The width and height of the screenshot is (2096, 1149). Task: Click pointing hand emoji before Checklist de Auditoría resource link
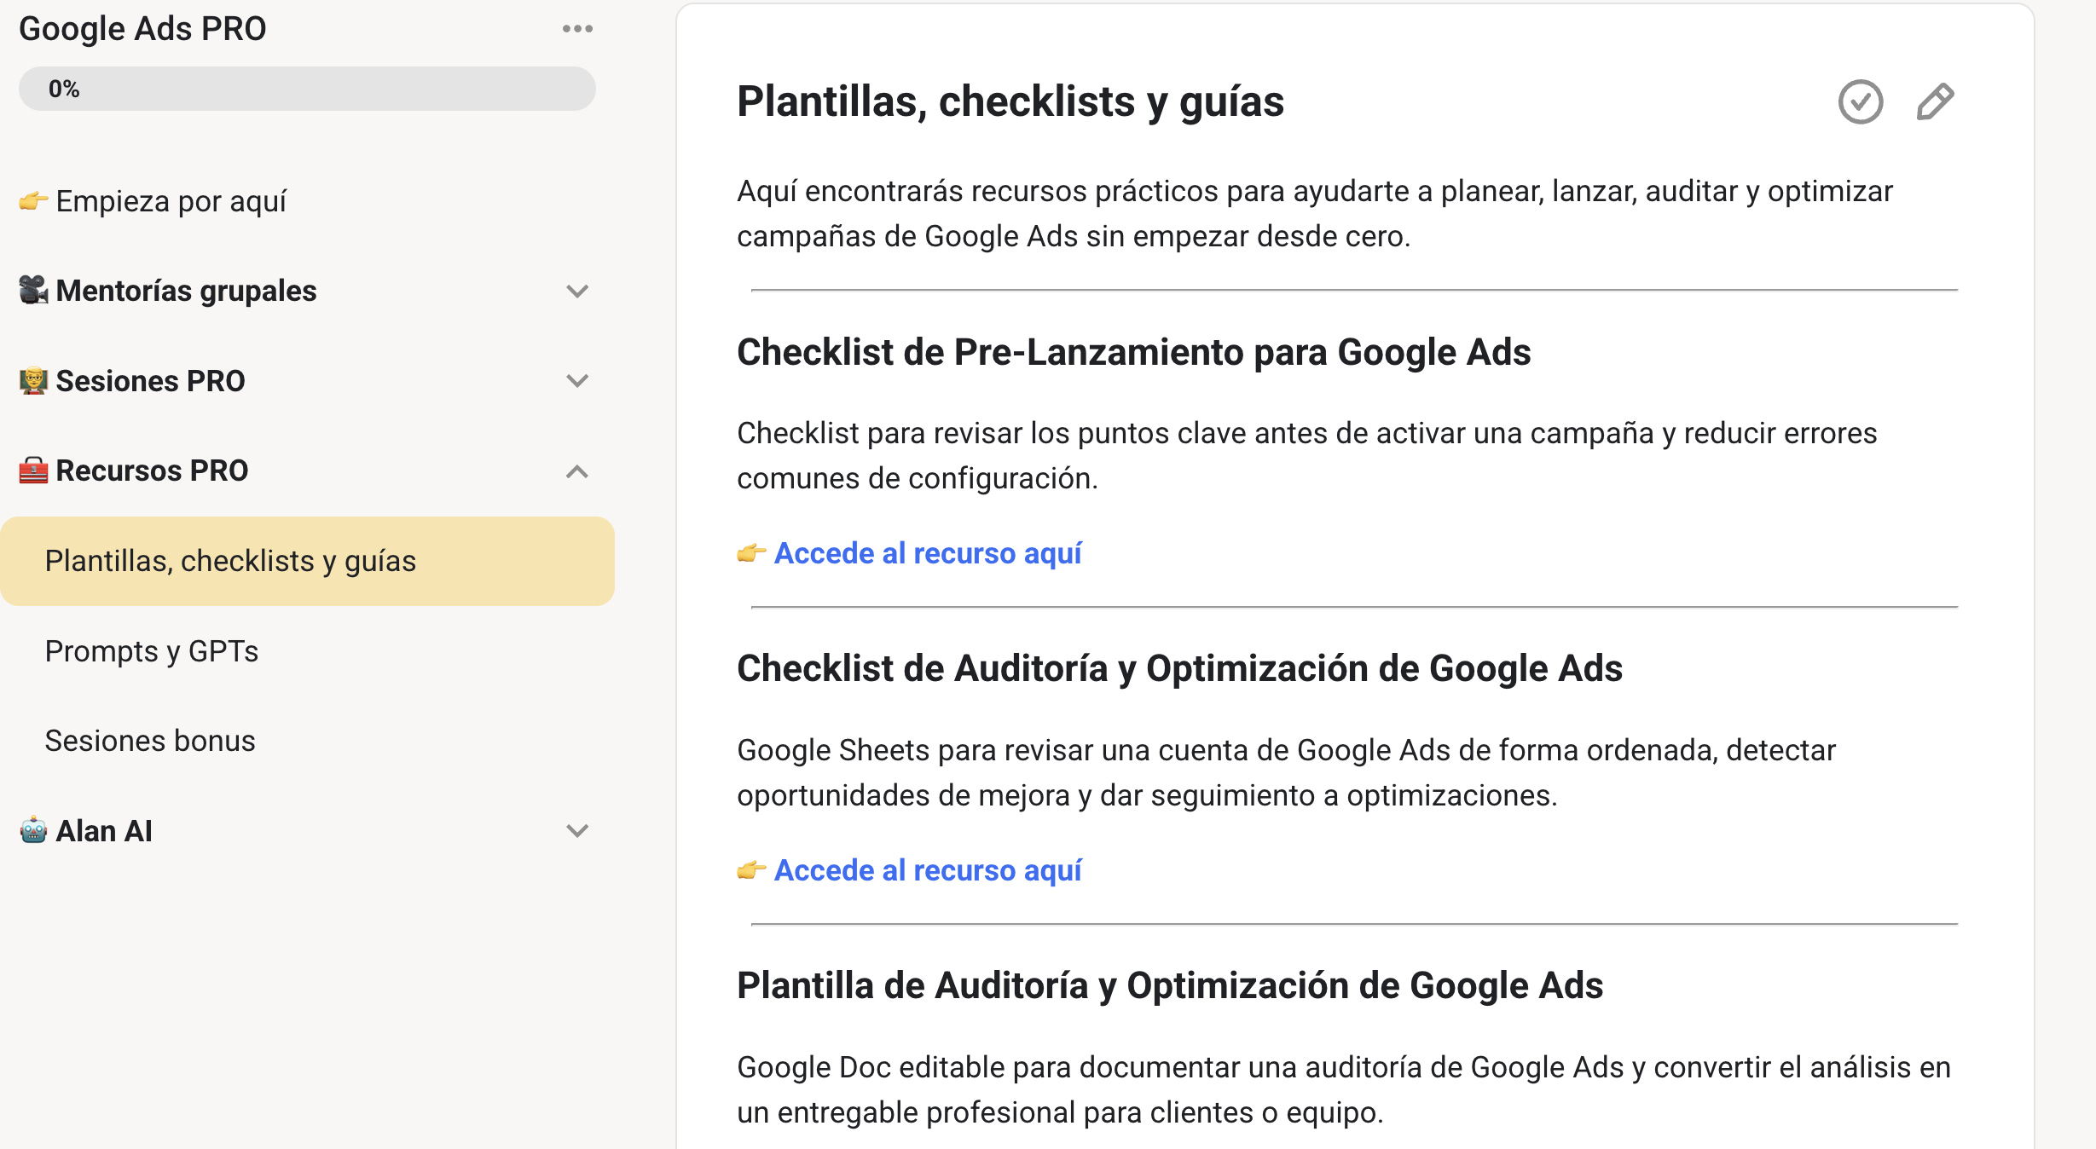pos(751,870)
